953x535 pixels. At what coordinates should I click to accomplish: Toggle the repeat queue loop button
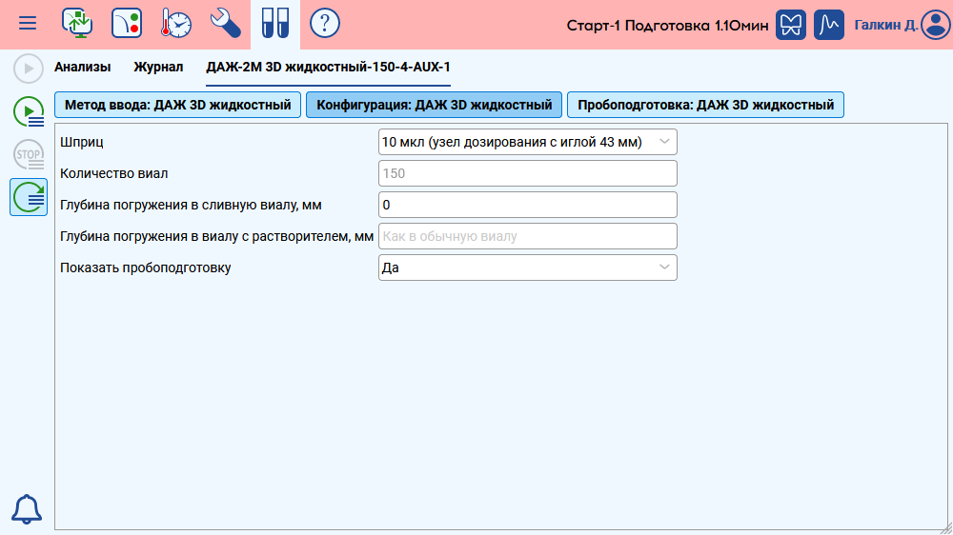(29, 197)
